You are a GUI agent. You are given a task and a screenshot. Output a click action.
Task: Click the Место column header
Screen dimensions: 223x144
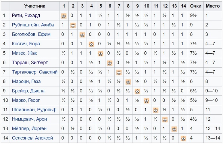click(213, 6)
